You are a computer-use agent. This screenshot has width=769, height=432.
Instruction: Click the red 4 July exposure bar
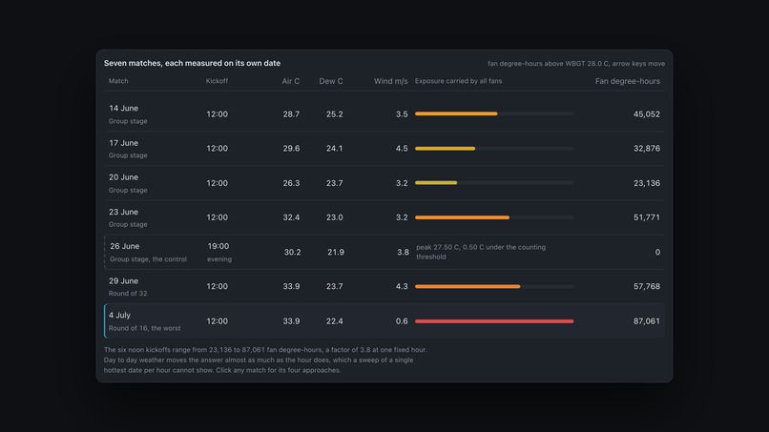click(x=494, y=321)
